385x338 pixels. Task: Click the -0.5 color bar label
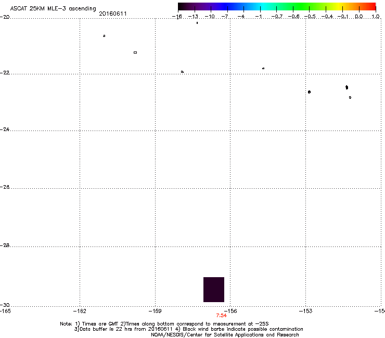(310, 17)
